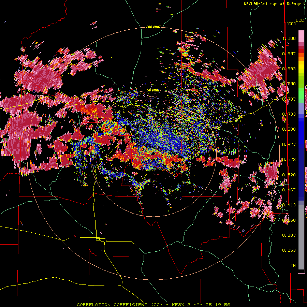This screenshot has height=307, width=307.
Task: Pick the light pink segment of color bar
Action: pyautogui.click(x=301, y=36)
